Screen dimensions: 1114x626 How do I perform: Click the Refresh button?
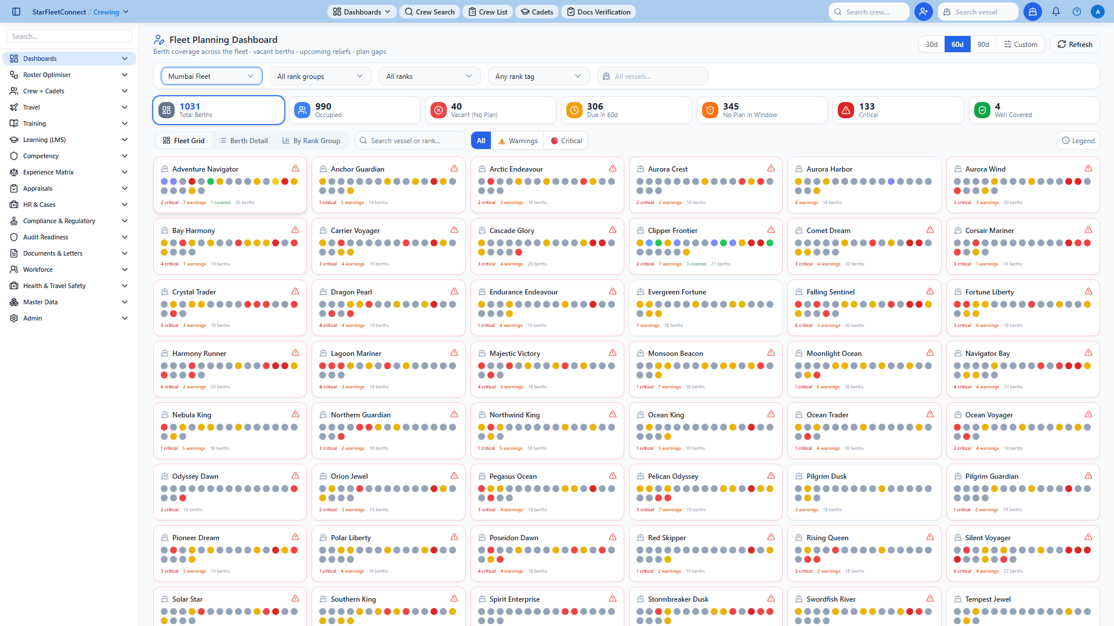click(1075, 44)
